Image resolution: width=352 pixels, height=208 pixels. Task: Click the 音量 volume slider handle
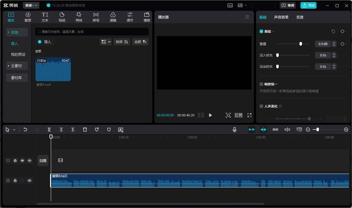(300, 44)
